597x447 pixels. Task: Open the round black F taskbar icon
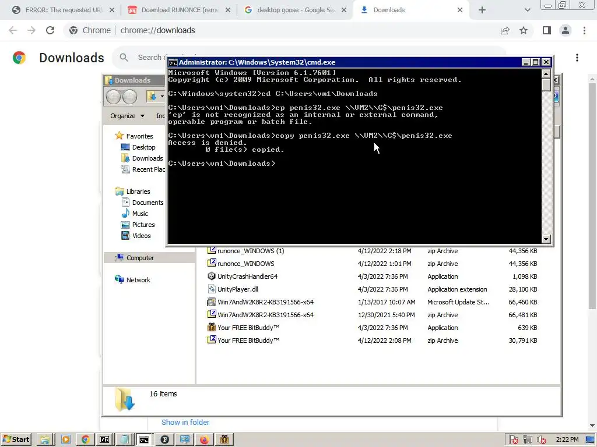(165, 440)
